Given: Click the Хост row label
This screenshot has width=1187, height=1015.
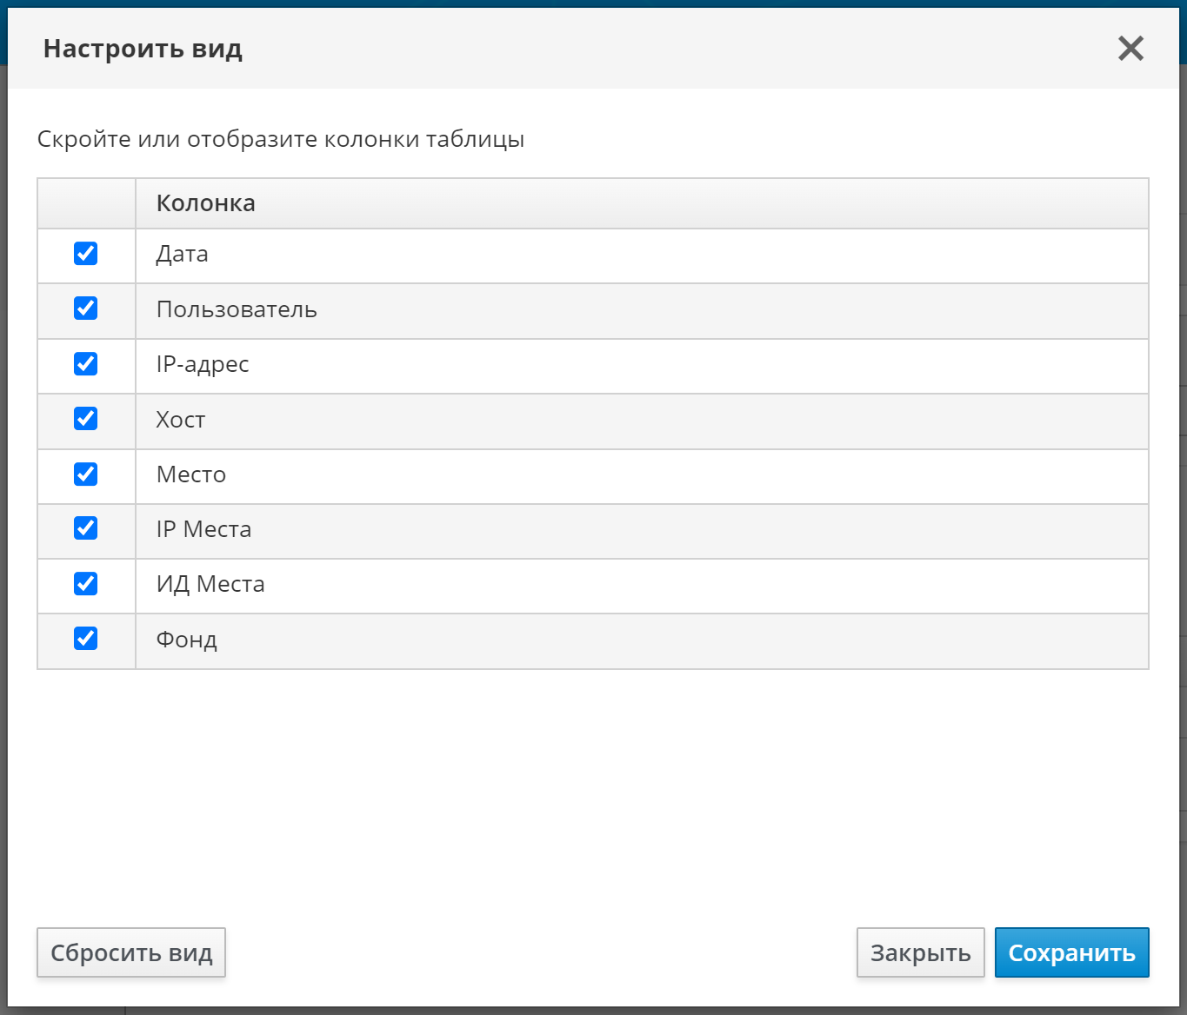Looking at the screenshot, I should pyautogui.click(x=181, y=421).
